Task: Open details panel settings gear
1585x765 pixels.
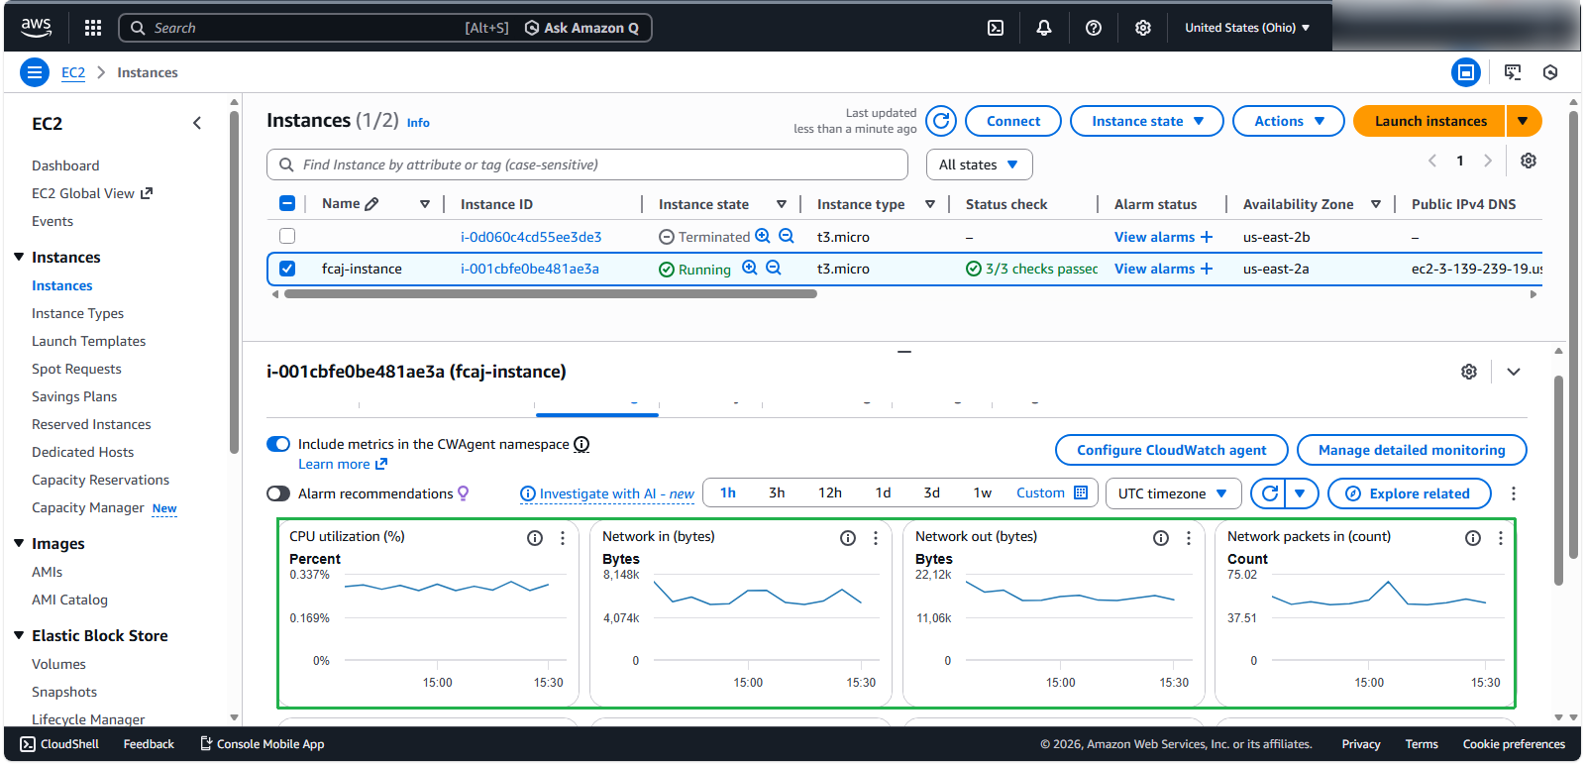Action: [x=1469, y=372]
